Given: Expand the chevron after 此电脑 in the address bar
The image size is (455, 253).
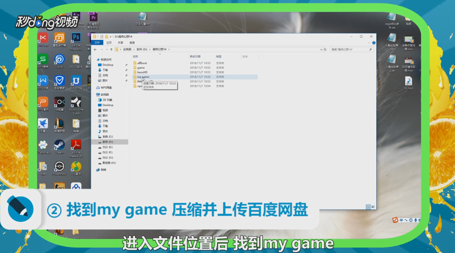Looking at the screenshot, I should click(x=134, y=49).
